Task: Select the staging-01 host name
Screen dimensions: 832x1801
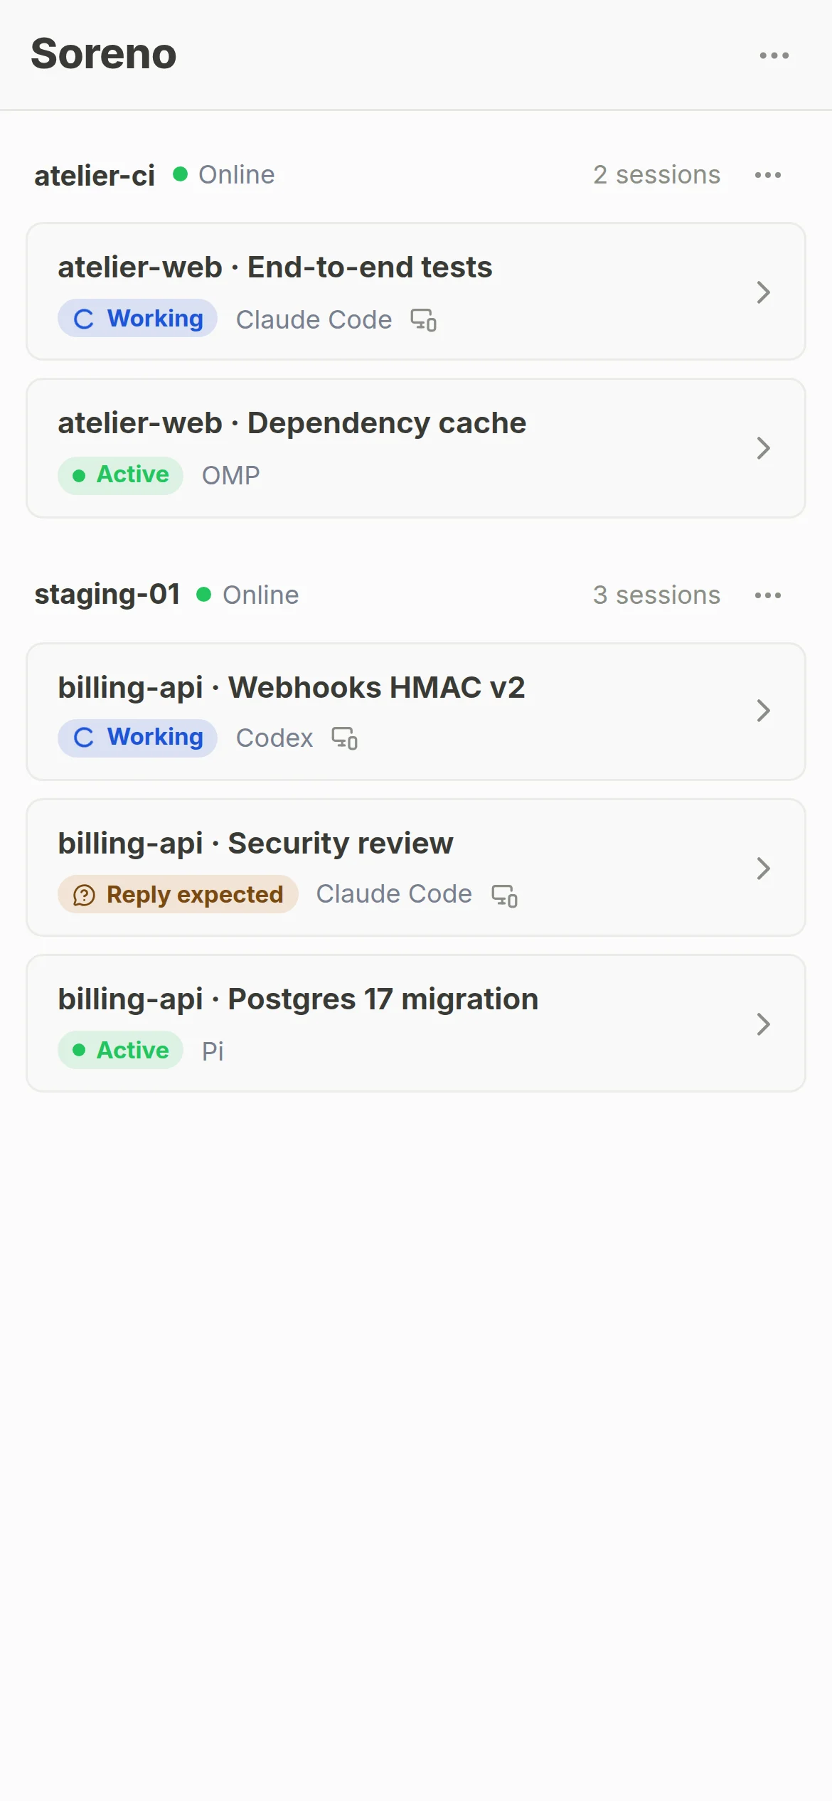Action: pos(107,595)
